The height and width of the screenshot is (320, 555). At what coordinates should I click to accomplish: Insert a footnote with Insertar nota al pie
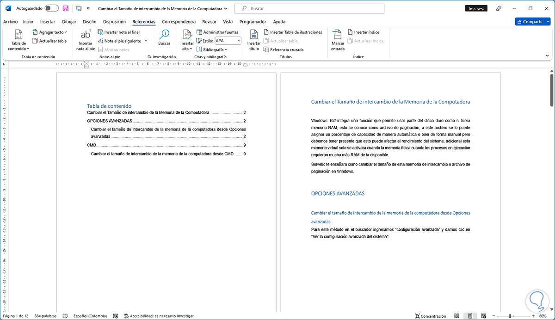(86, 40)
